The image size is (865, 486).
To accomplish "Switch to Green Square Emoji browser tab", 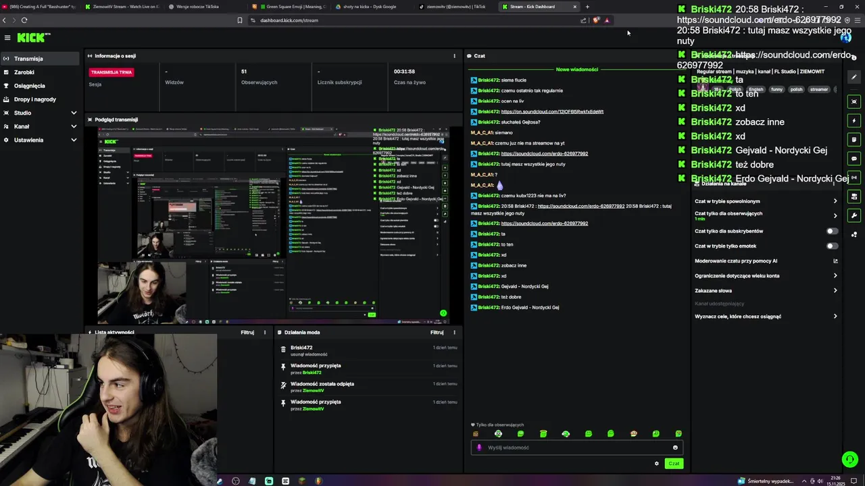I will click(291, 7).
